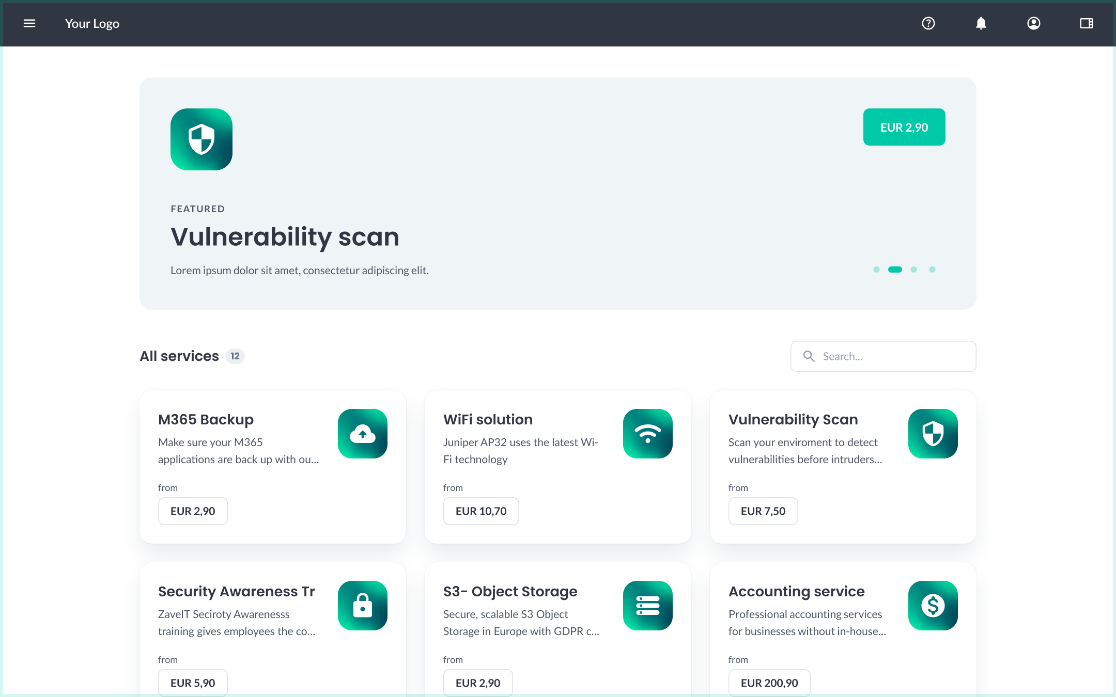Select the first carousel dot
The width and height of the screenshot is (1116, 697).
coord(876,270)
